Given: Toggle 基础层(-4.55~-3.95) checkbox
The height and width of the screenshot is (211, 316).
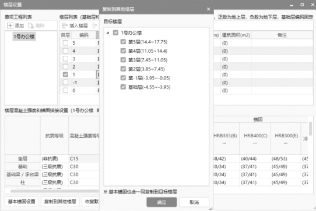Looking at the screenshot, I should [x=123, y=87].
